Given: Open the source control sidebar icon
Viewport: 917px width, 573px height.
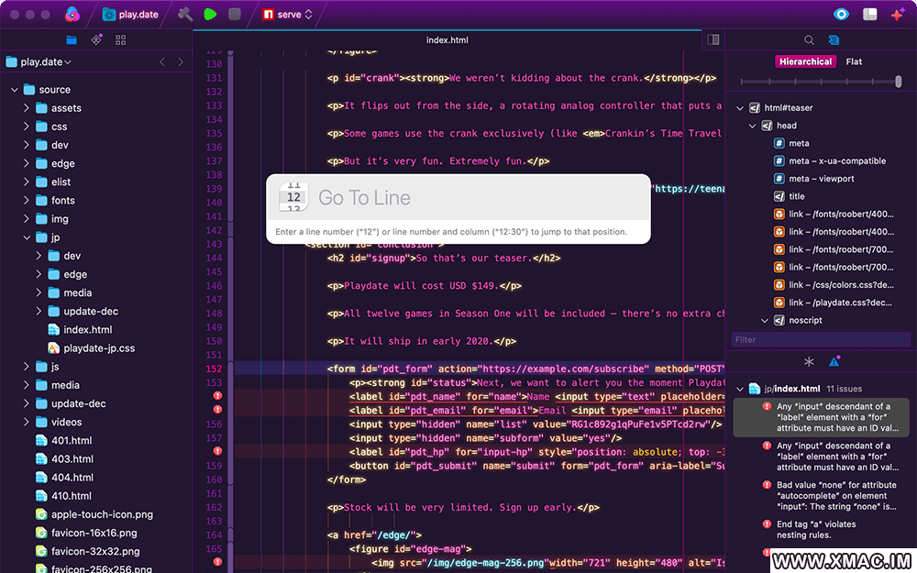Looking at the screenshot, I should 96,39.
